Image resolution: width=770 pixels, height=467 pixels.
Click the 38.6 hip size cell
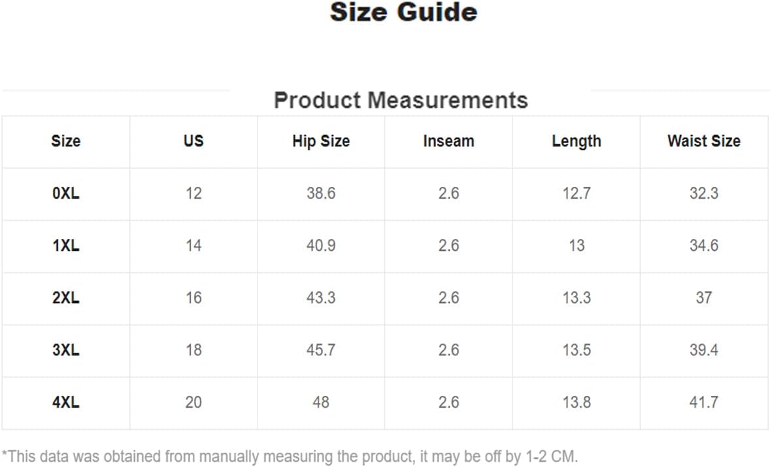click(x=321, y=193)
